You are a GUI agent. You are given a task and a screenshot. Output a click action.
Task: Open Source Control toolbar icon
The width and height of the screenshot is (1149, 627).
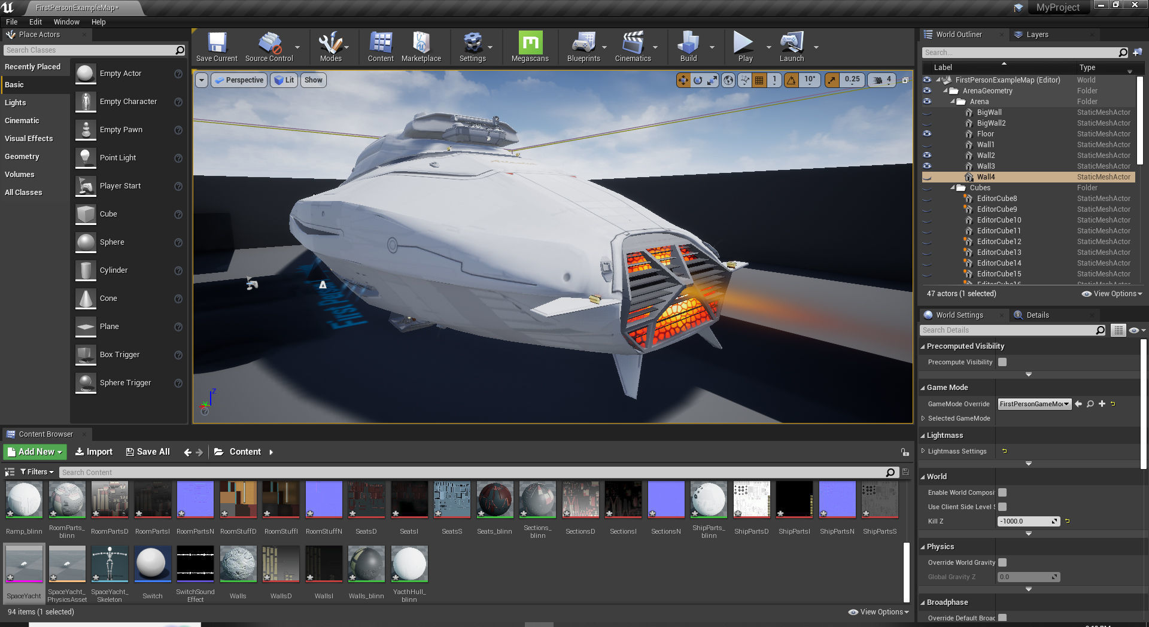pos(269,47)
